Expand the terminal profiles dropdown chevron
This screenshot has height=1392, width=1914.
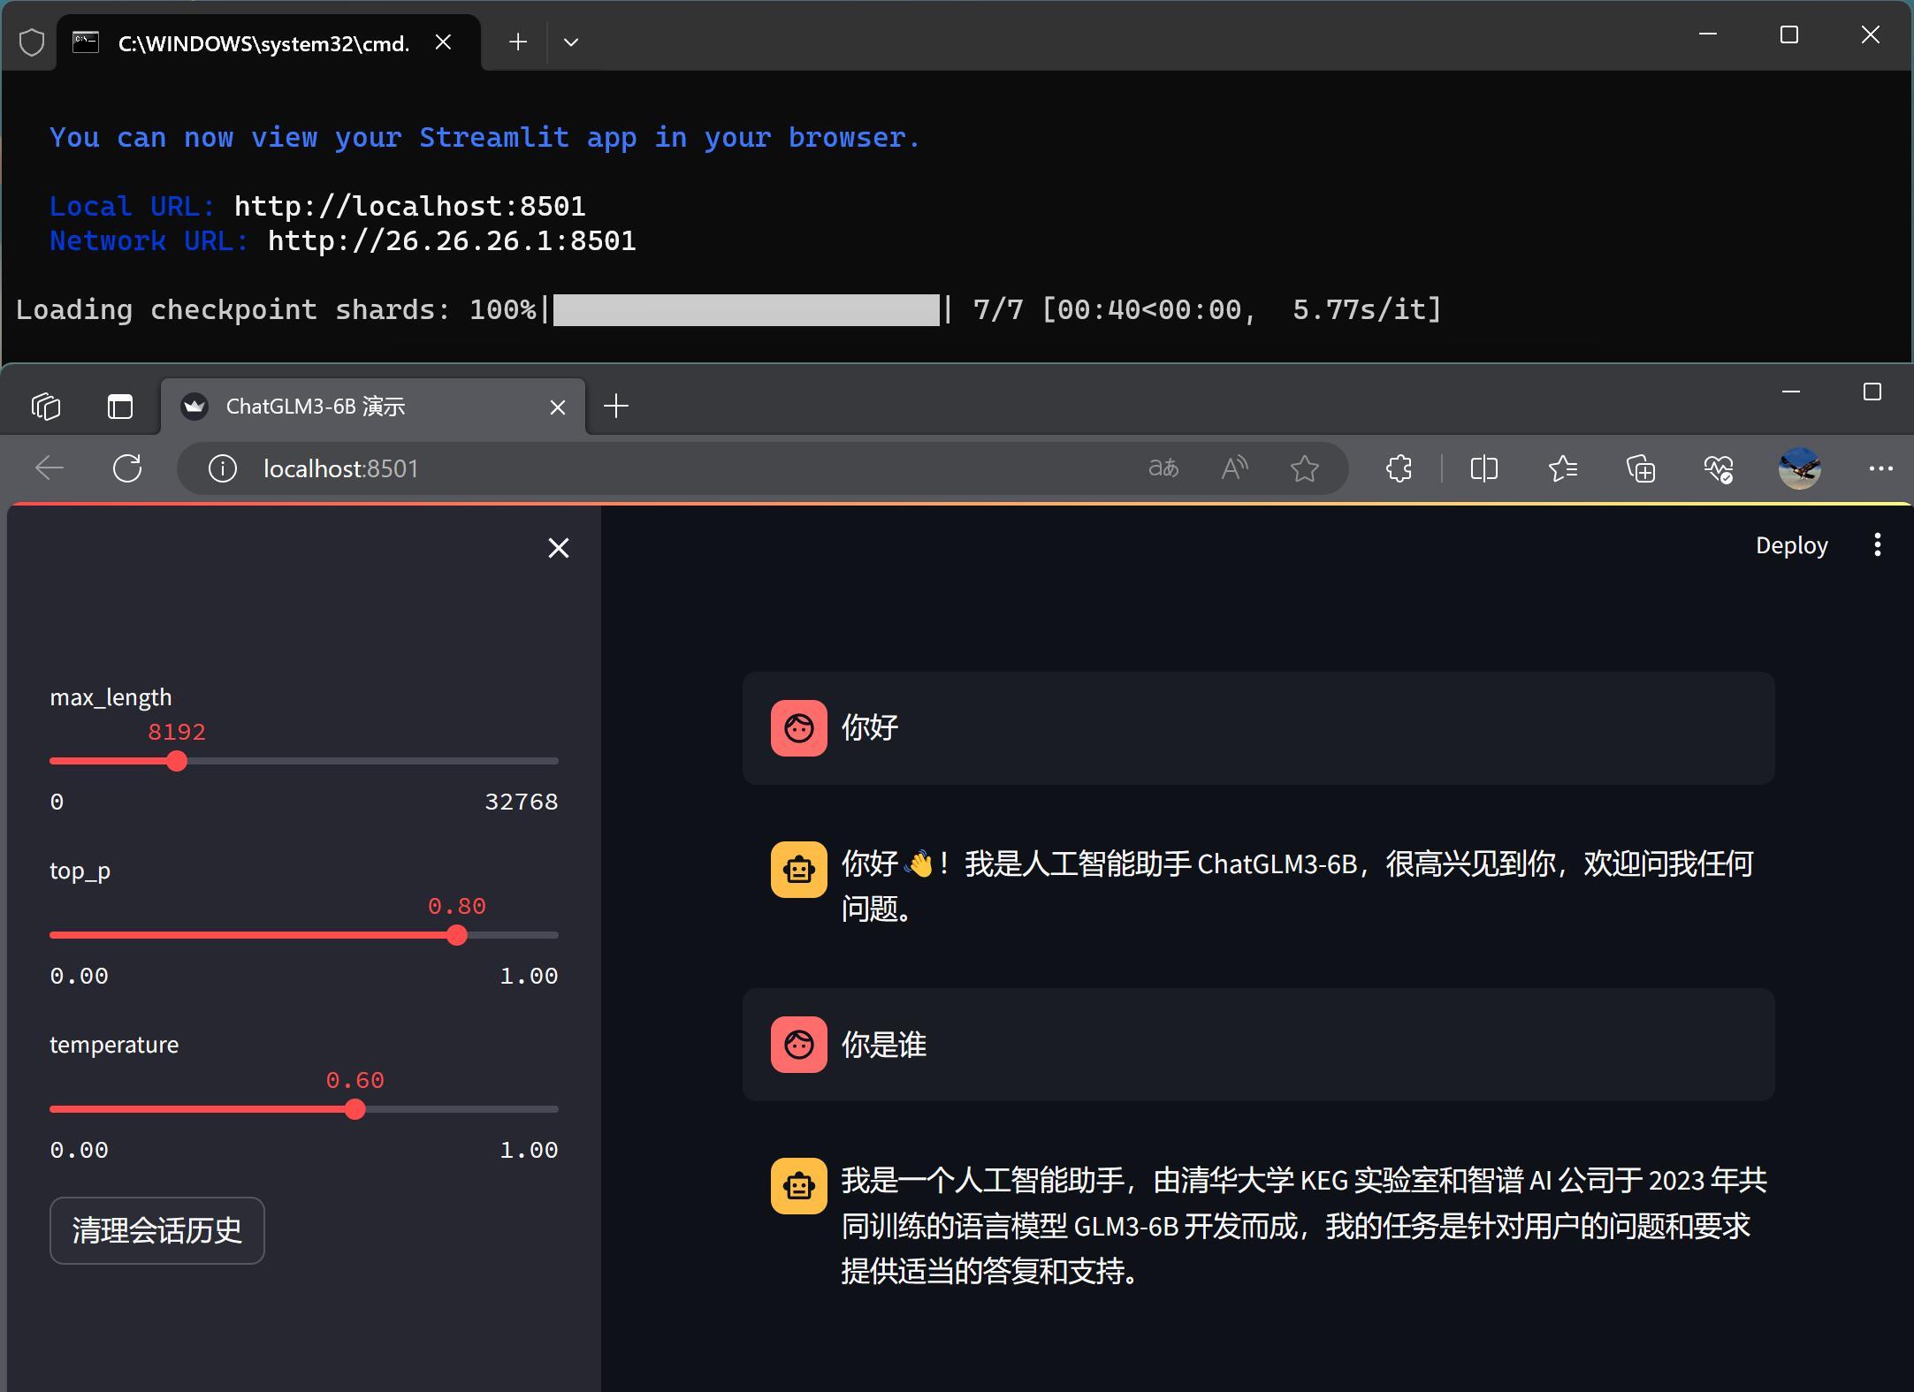coord(571,42)
